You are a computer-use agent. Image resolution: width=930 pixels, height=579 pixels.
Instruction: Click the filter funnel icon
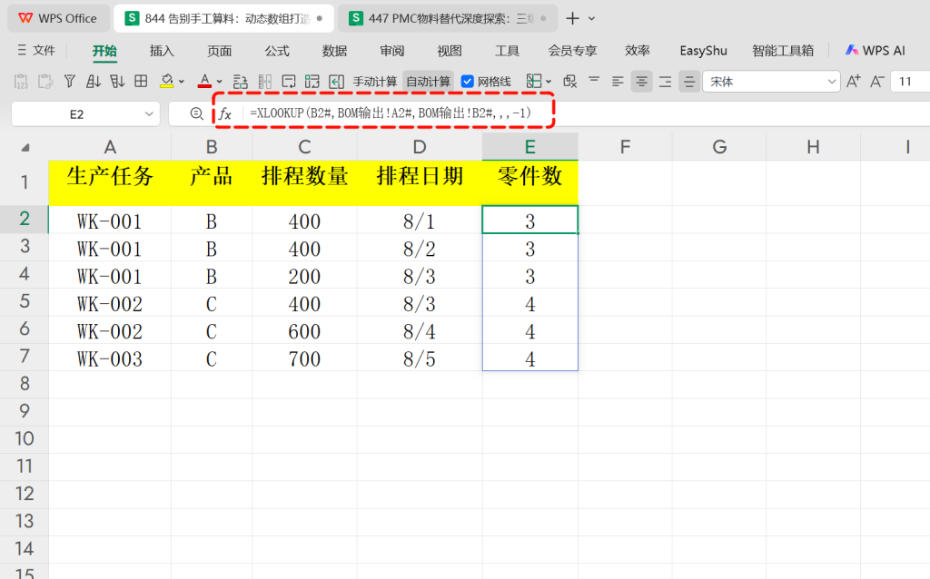tap(69, 81)
